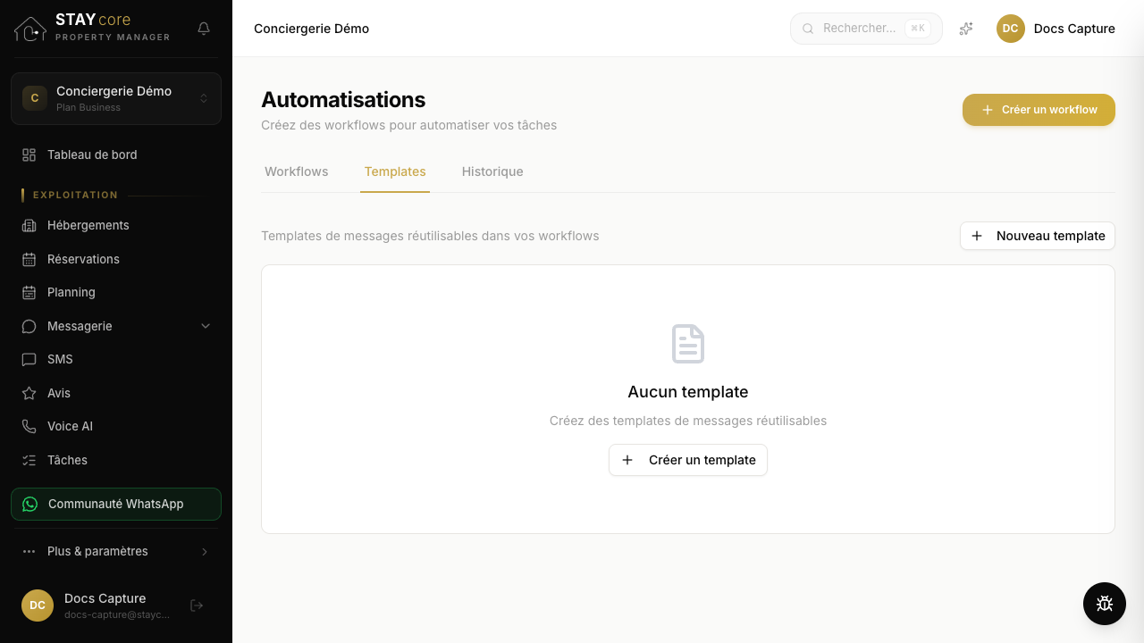The width and height of the screenshot is (1144, 643).
Task: Open Hébergements in sidebar
Action: pyautogui.click(x=116, y=225)
